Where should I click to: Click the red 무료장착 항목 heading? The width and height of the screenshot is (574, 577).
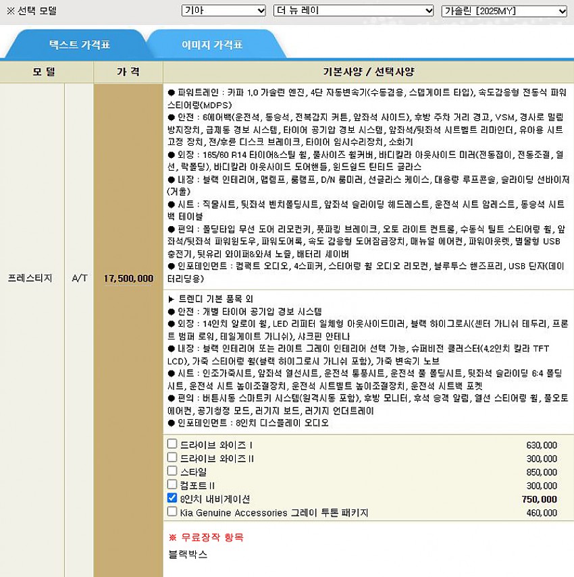pyautogui.click(x=206, y=537)
